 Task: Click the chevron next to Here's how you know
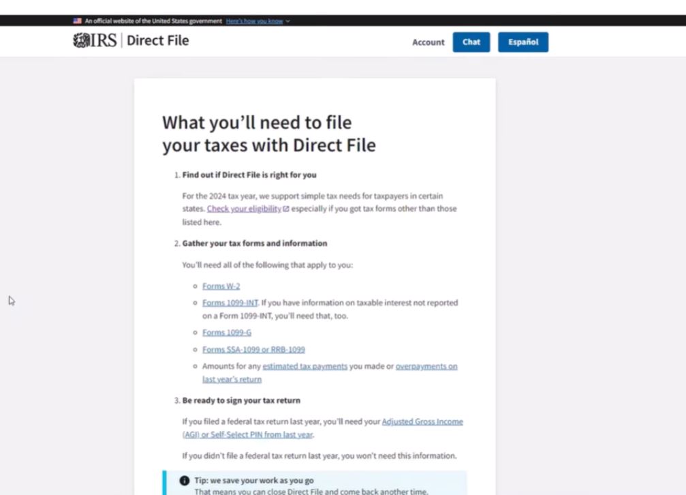point(287,20)
